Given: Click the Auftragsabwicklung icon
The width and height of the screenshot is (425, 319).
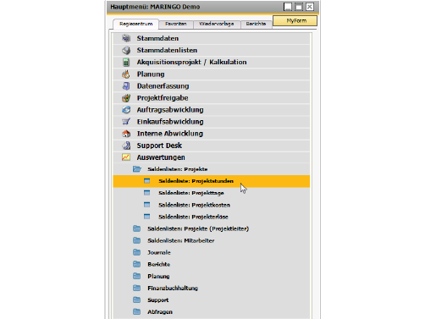Looking at the screenshot, I should 126,110.
